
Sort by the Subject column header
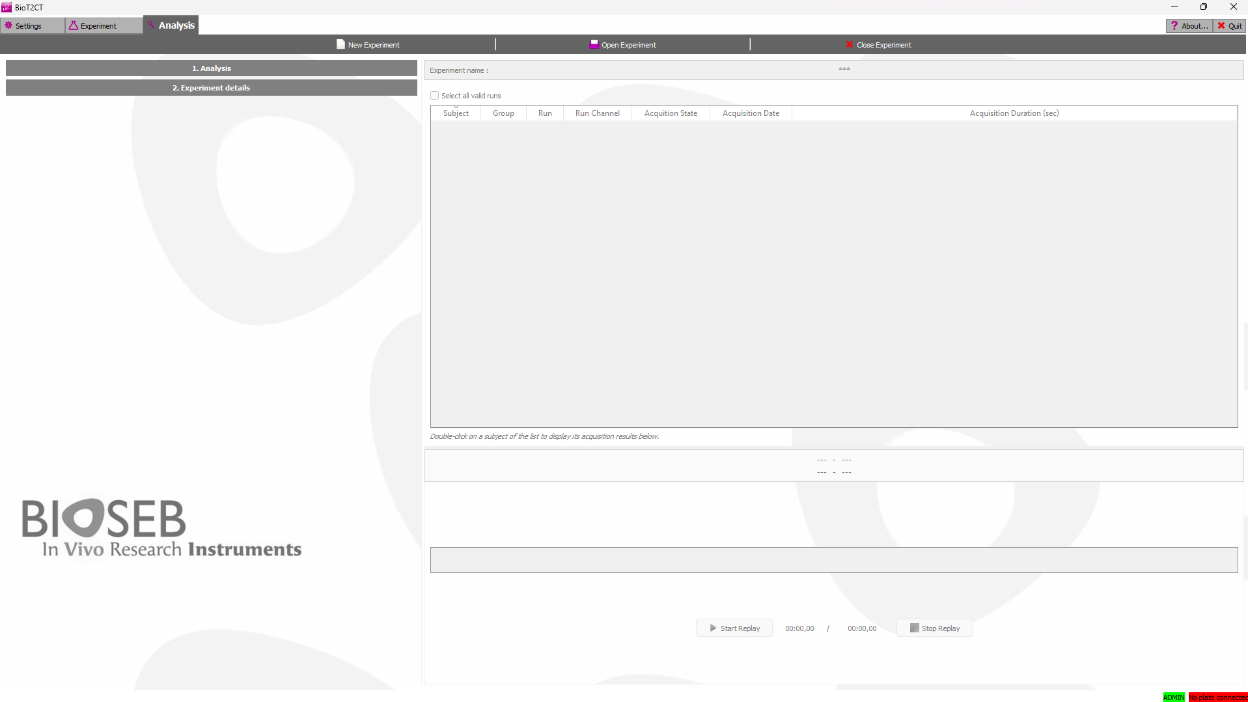[x=456, y=113]
